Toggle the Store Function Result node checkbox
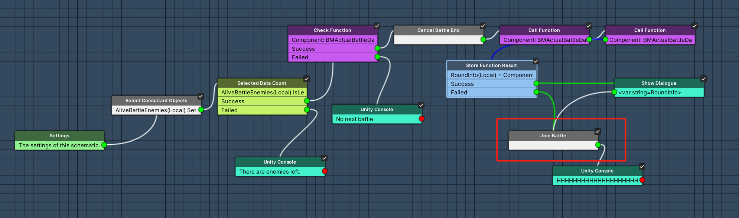The width and height of the screenshot is (739, 218). point(536,61)
